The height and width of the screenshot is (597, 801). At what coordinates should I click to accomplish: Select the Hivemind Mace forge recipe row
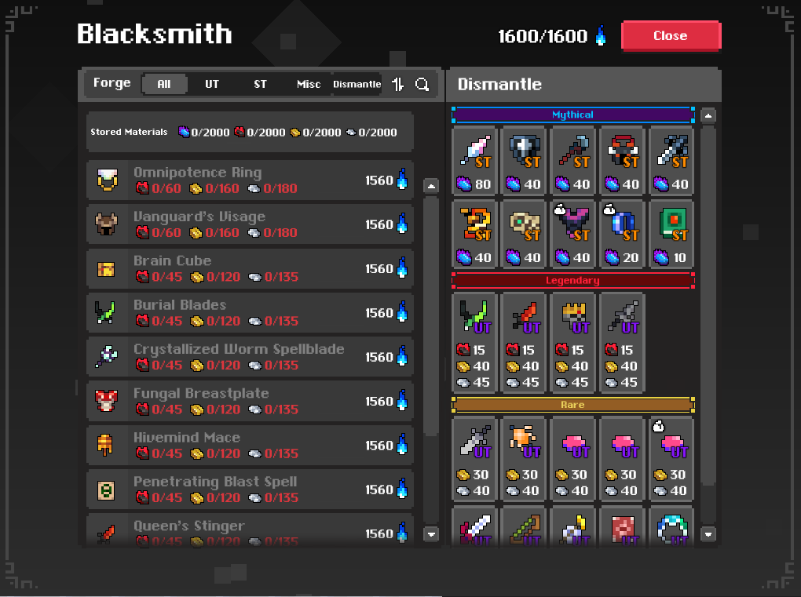click(x=250, y=446)
